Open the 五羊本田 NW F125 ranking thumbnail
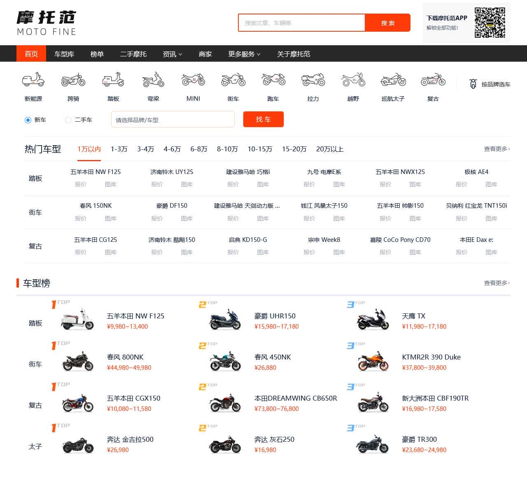 [77, 319]
